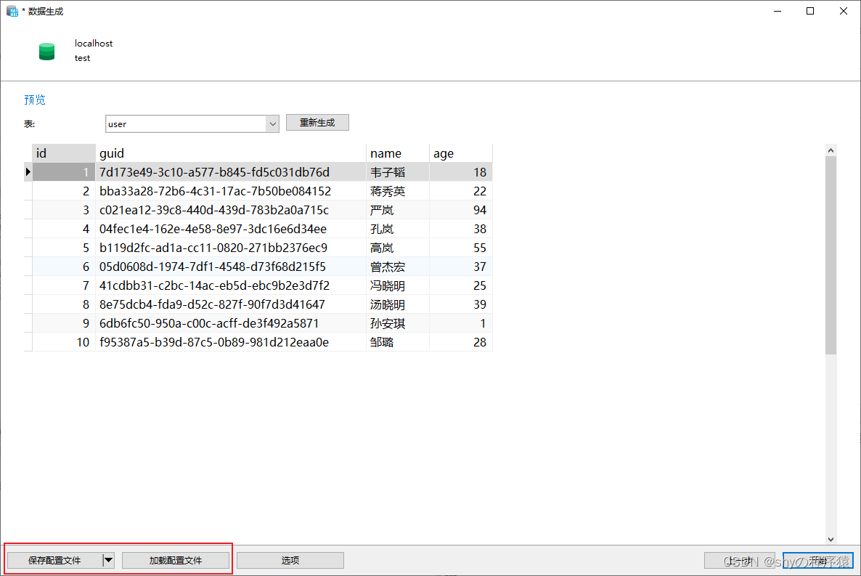Select the age cell 37
Image resolution: width=861 pixels, height=576 pixels.
pos(461,267)
